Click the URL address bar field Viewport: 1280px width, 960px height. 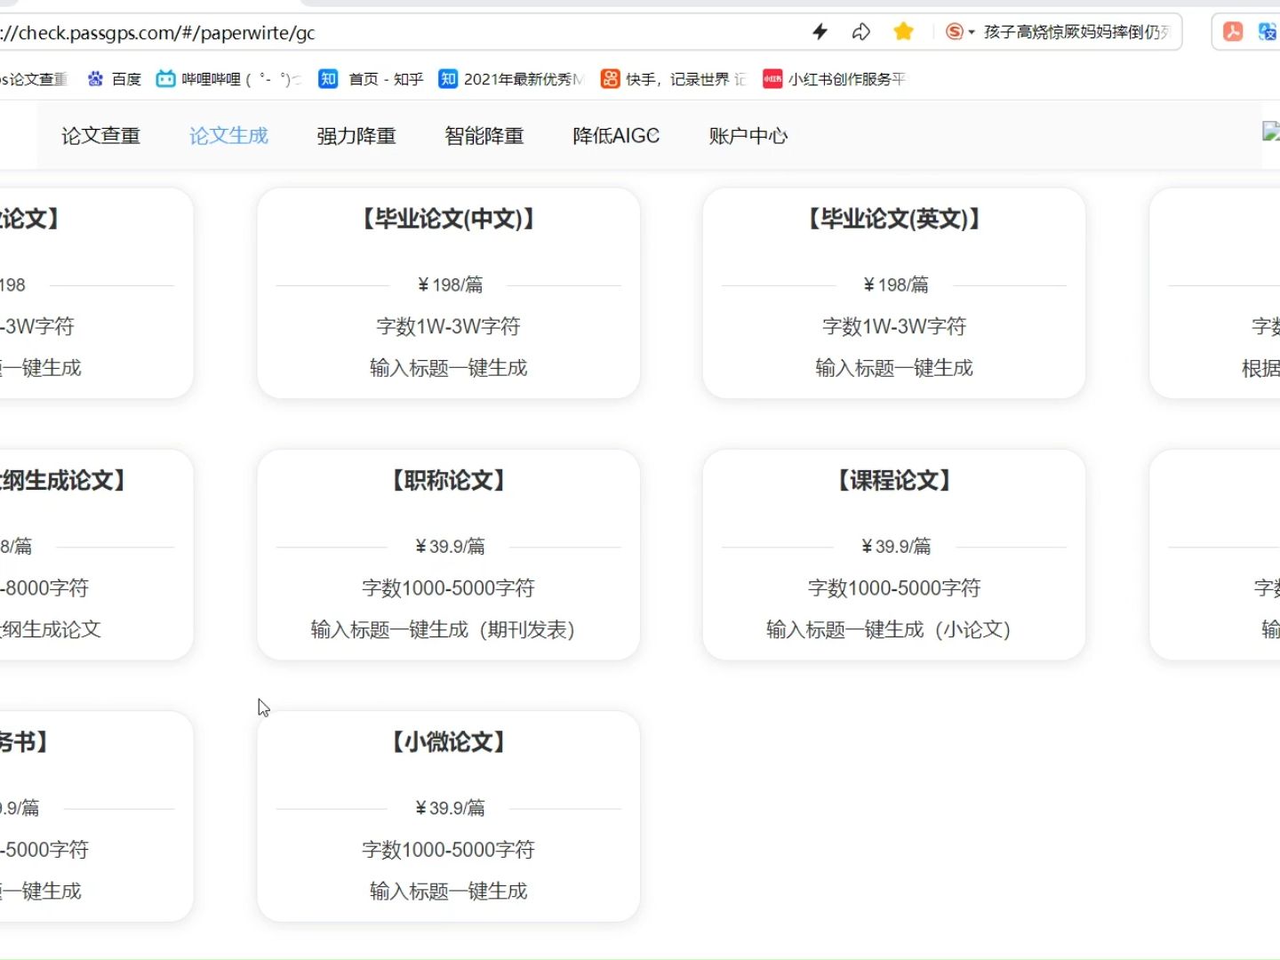point(400,33)
